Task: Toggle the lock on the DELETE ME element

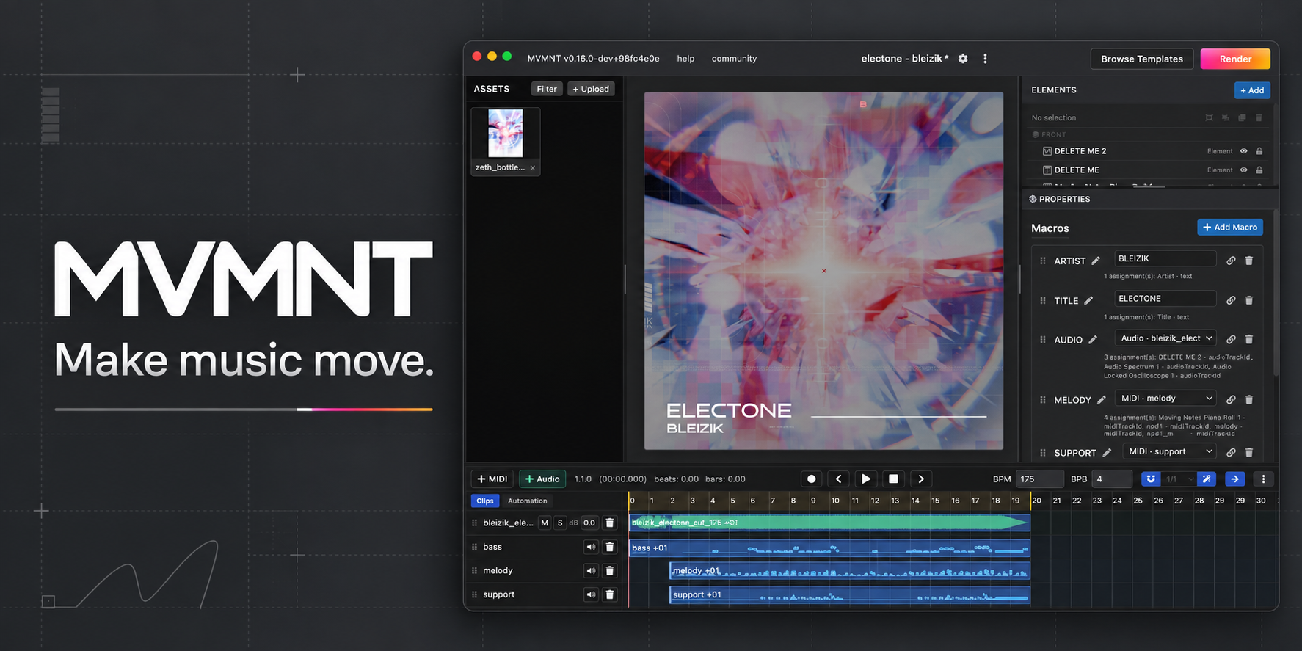Action: coord(1259,170)
